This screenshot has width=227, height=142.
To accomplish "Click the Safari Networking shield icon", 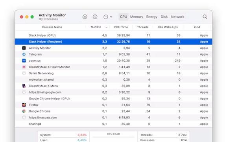I will coord(24,73).
